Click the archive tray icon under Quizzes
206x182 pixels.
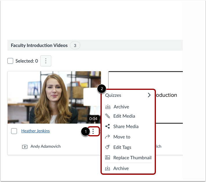pos(108,107)
